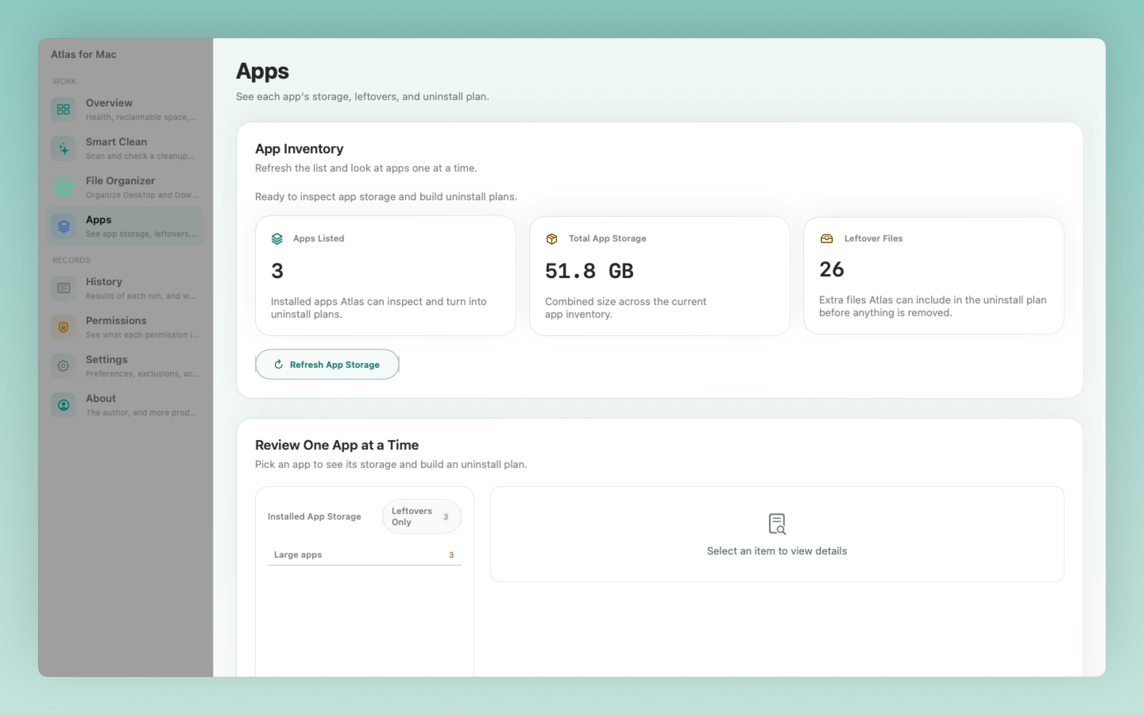Click Refresh App Storage button

(x=327, y=364)
